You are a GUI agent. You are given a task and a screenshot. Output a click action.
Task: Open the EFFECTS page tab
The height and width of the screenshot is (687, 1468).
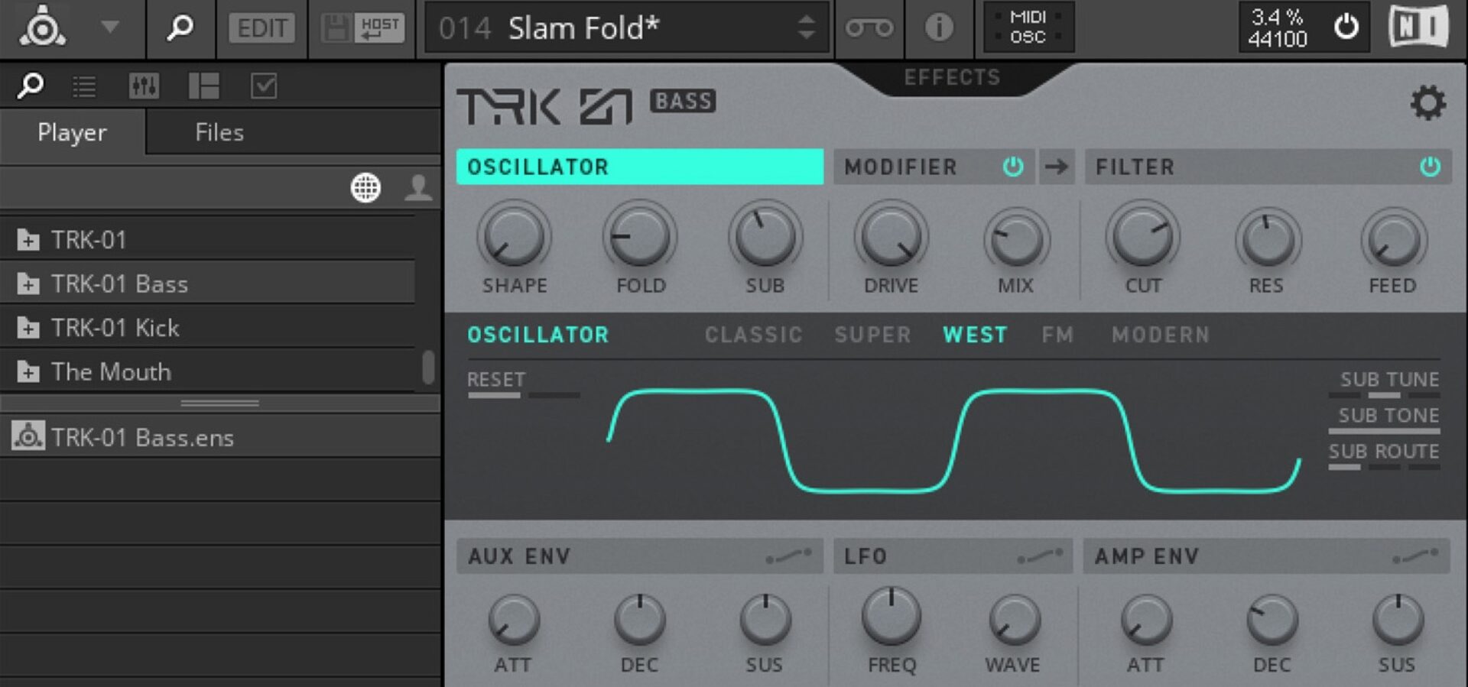point(952,77)
